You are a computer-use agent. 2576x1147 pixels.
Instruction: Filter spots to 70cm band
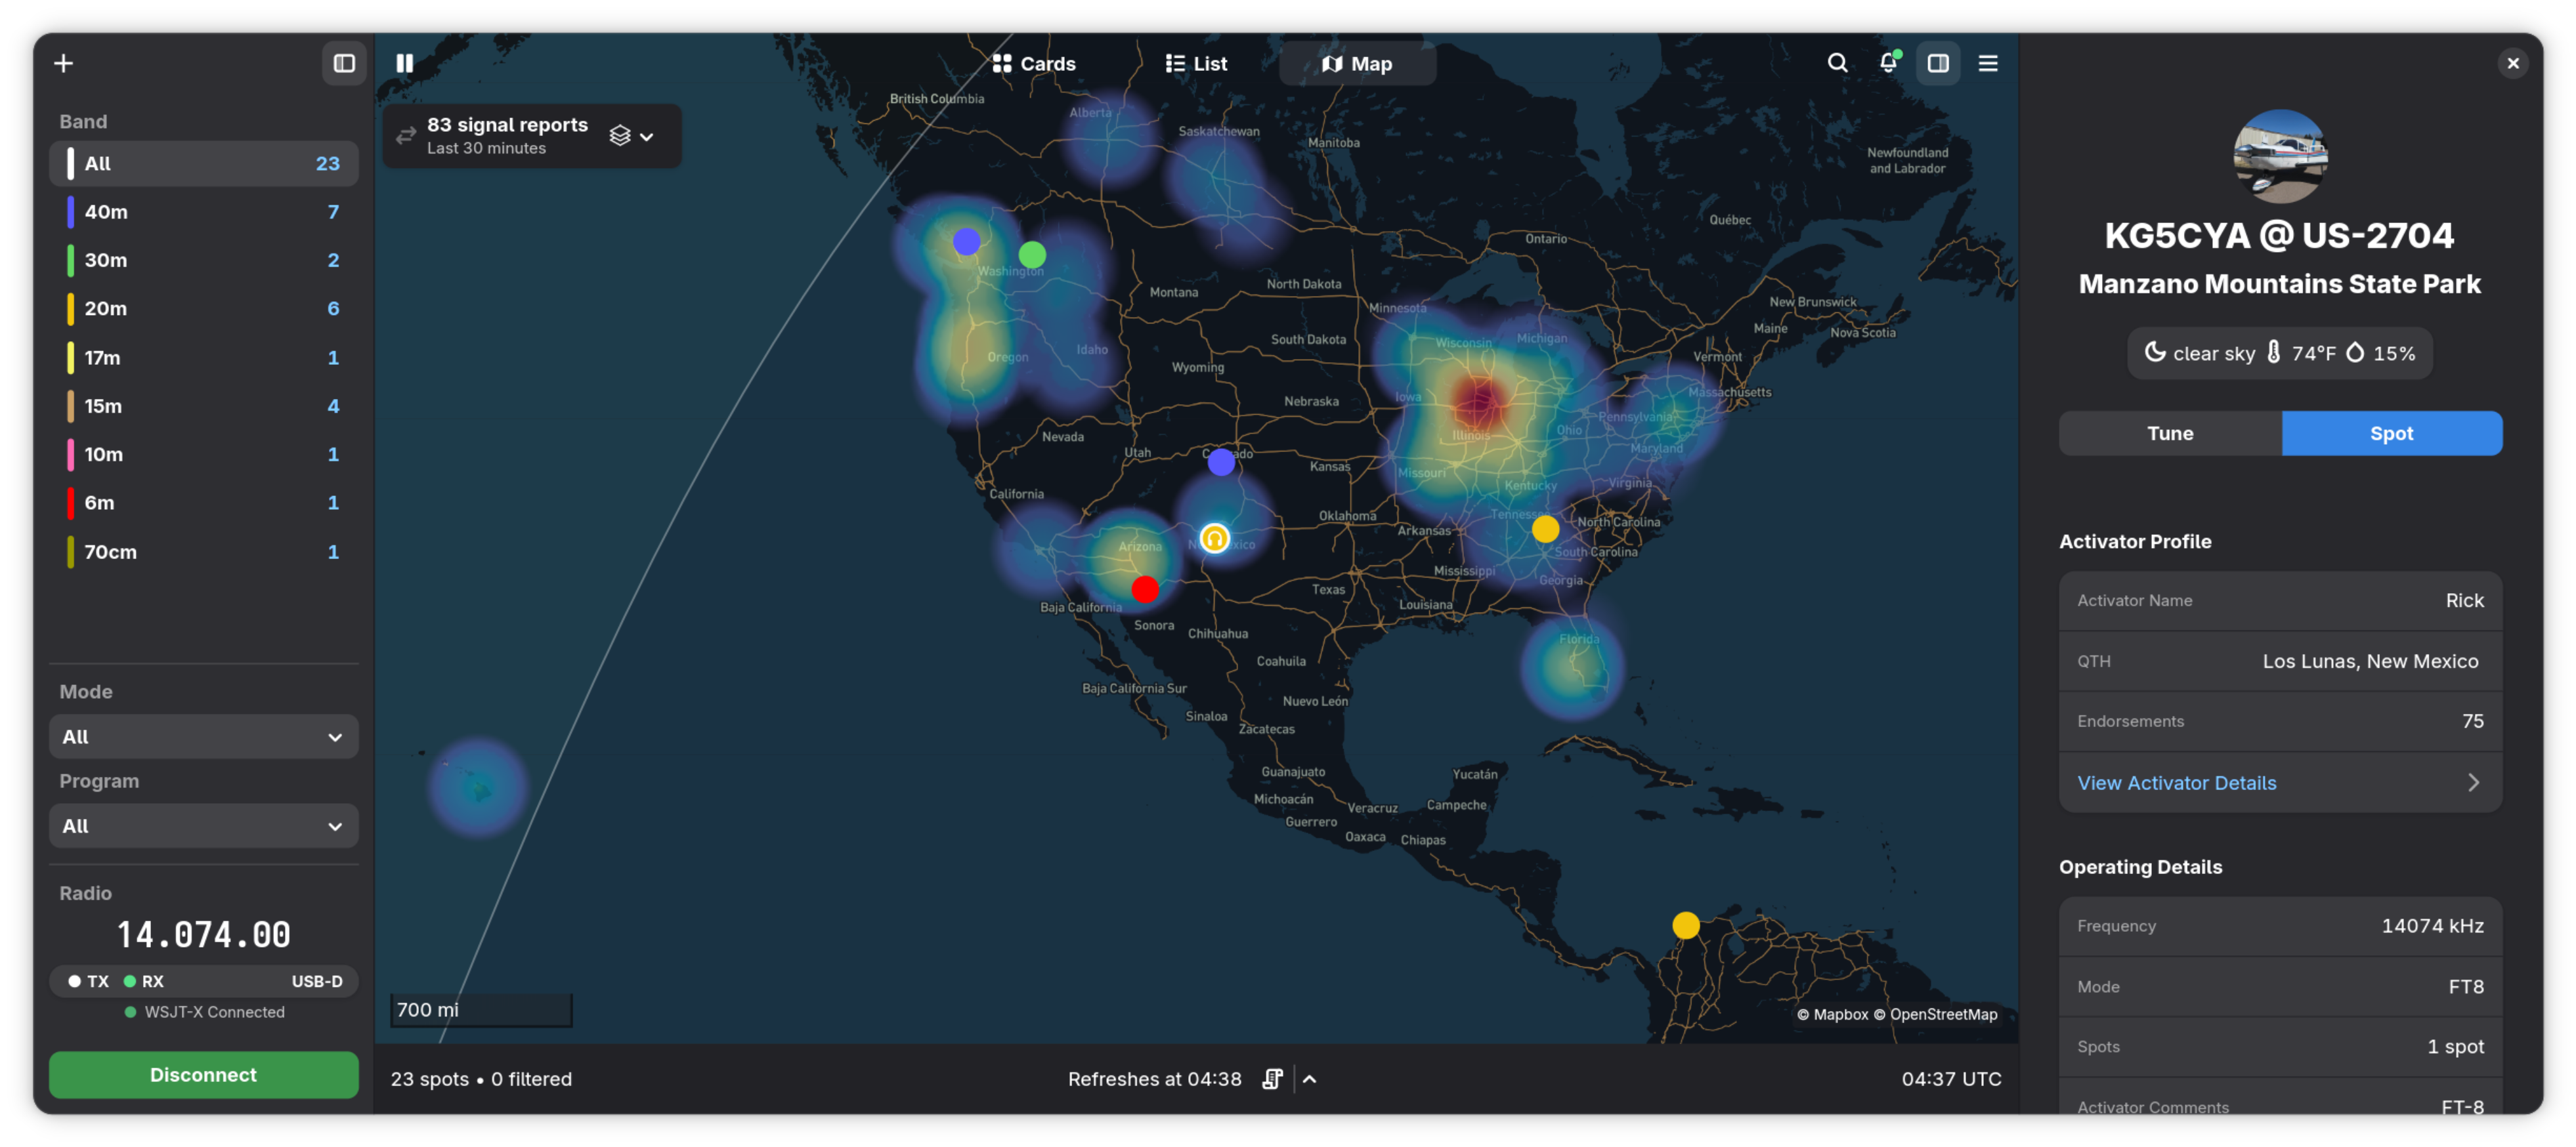pyautogui.click(x=204, y=552)
